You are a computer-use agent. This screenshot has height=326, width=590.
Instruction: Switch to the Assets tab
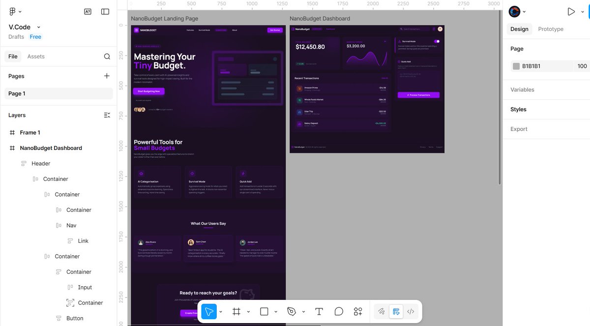click(36, 57)
